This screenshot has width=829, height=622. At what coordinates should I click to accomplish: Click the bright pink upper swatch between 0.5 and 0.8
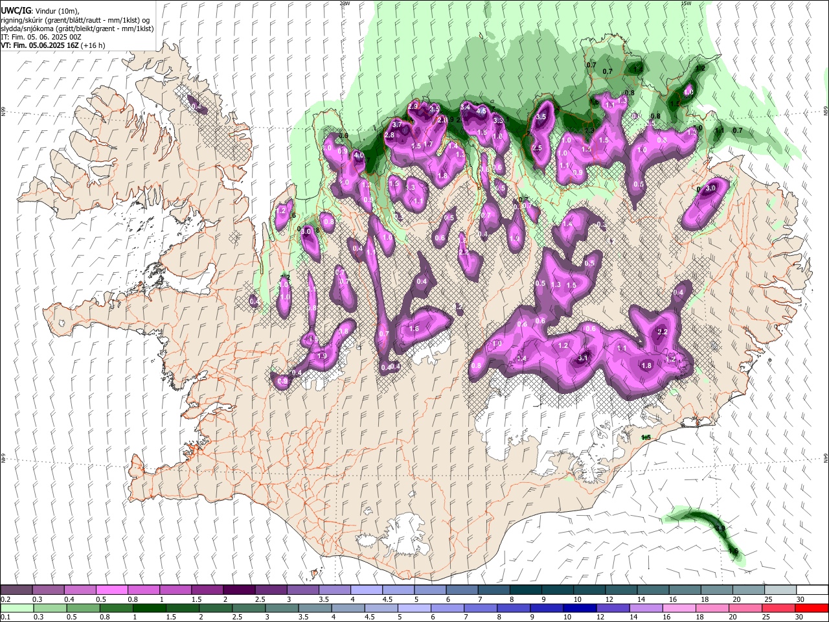[112, 590]
